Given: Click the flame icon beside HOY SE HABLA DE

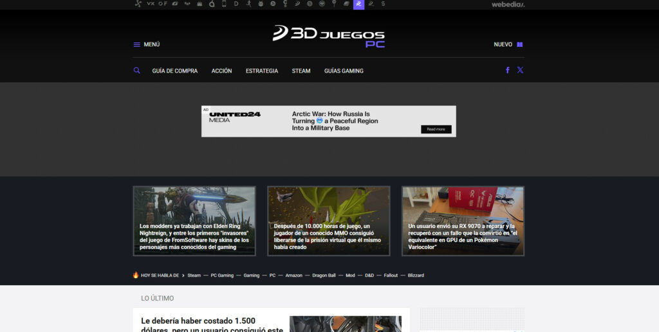Looking at the screenshot, I should click(136, 275).
